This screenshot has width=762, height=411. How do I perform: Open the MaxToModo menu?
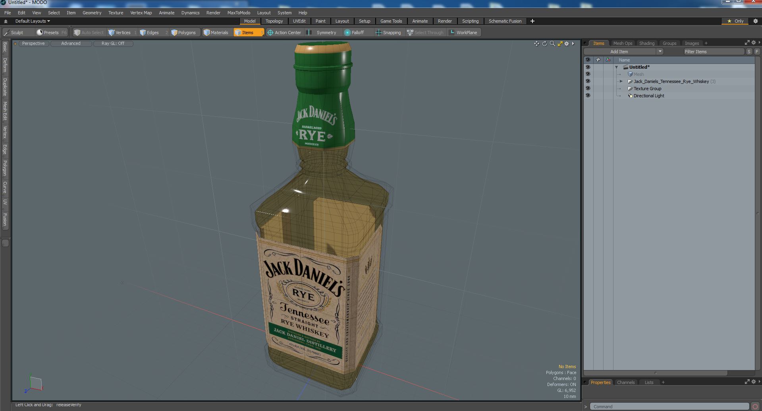click(x=239, y=13)
